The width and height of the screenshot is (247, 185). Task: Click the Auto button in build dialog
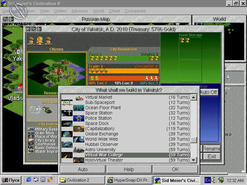83,169
